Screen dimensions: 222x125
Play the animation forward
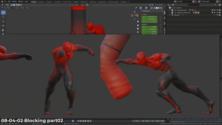tap(85, 121)
